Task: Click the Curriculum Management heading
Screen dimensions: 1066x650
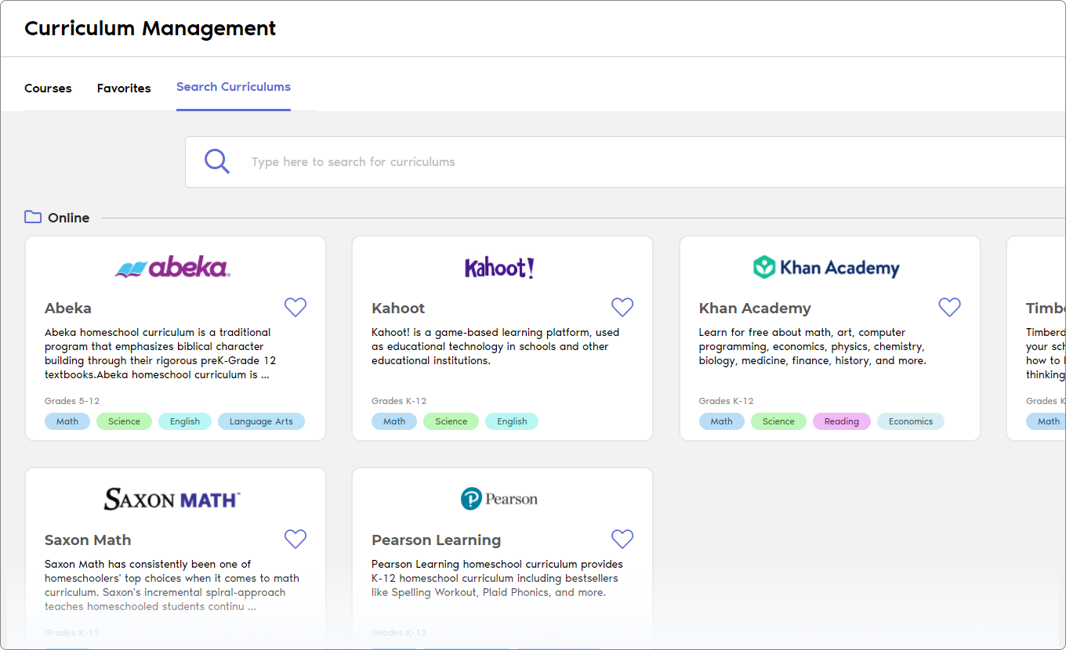Action: (150, 29)
